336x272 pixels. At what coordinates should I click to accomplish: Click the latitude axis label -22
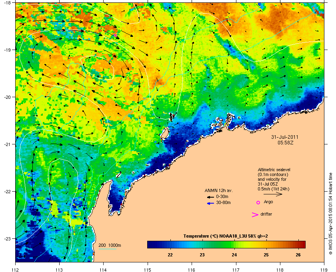(7, 192)
